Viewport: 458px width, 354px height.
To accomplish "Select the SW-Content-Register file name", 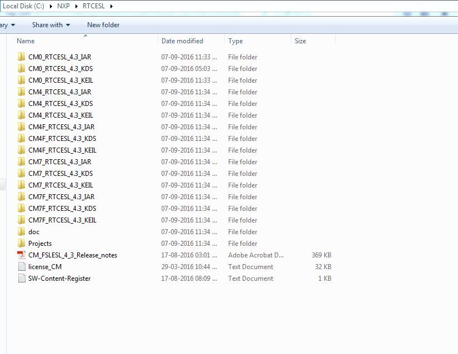I will tap(59, 279).
